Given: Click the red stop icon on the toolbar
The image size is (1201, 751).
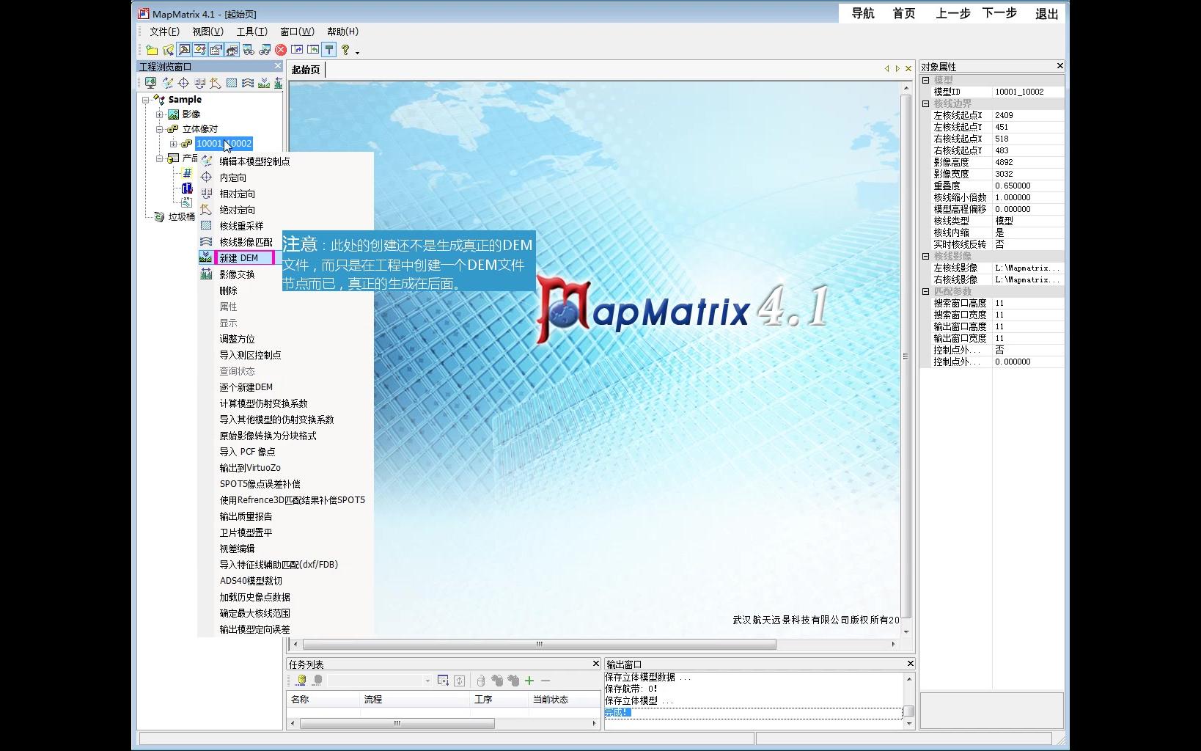Looking at the screenshot, I should (281, 49).
